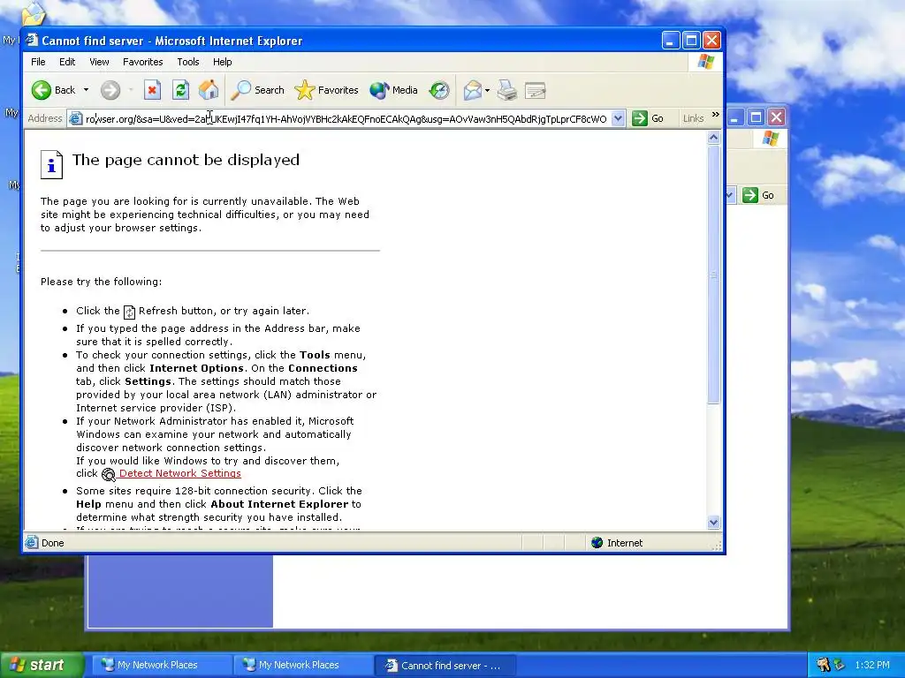Image resolution: width=905 pixels, height=678 pixels.
Task: Refresh the page using the toolbar Refresh icon
Action: [180, 90]
